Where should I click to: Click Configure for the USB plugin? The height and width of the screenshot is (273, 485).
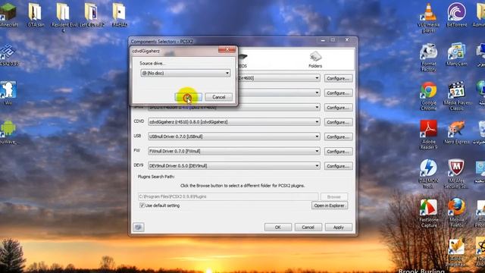[x=338, y=136]
